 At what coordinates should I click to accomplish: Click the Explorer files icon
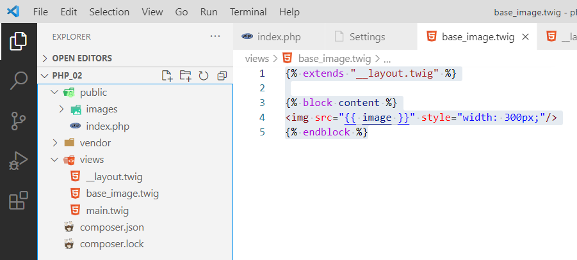tap(19, 42)
